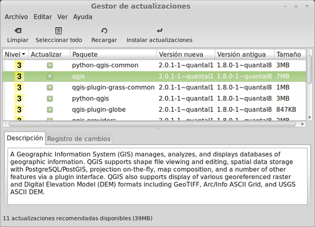Click the pane divider grip handle
315x227 pixels.
point(157,129)
